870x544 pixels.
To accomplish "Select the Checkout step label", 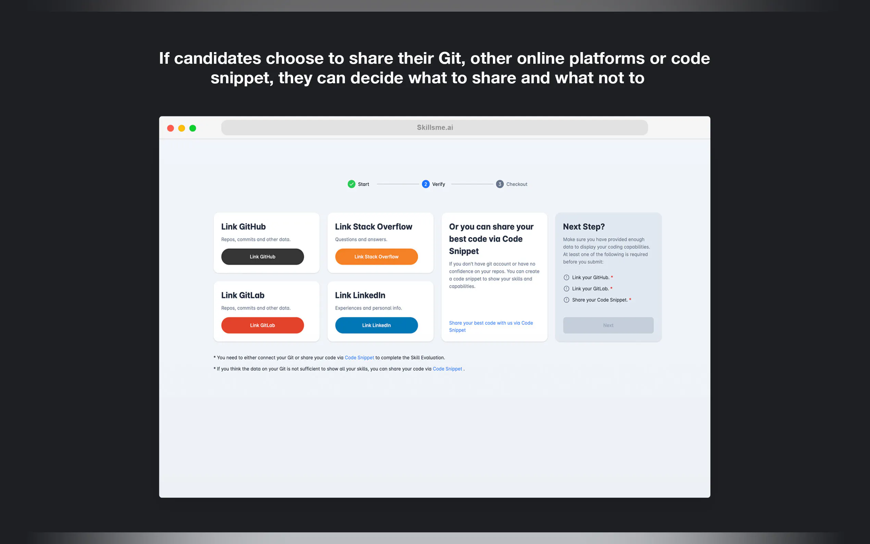I will point(517,184).
